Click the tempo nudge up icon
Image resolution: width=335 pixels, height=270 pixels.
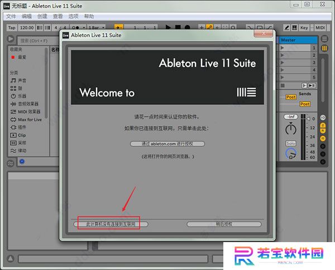pos(47,27)
